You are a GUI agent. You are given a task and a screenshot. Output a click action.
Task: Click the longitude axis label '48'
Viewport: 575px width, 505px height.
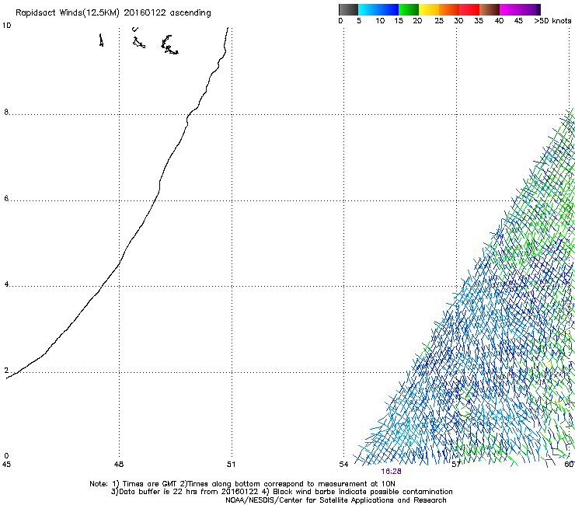pos(119,465)
